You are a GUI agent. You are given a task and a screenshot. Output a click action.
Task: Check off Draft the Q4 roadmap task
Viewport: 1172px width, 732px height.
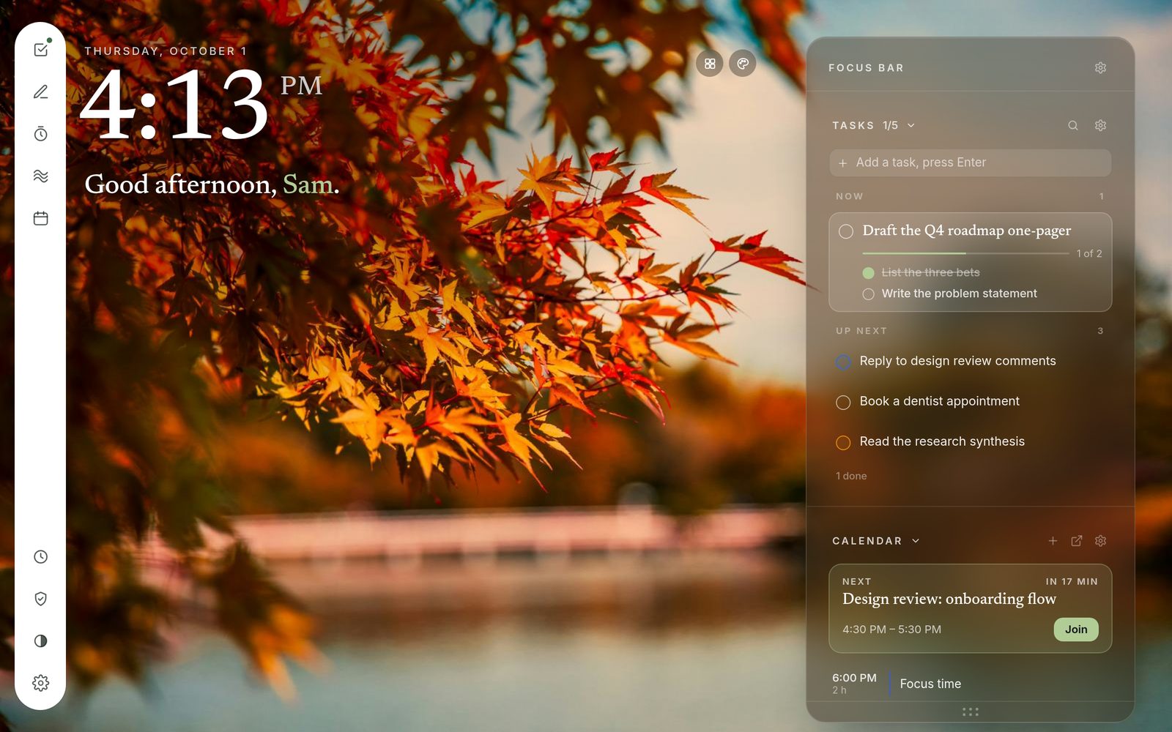pos(846,231)
